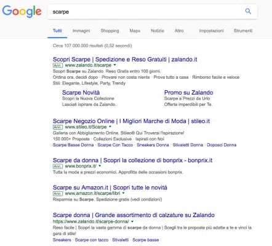Click the Circa 107.000.000 risultati text
Viewport: 272px width, 246px height.
click(x=92, y=46)
